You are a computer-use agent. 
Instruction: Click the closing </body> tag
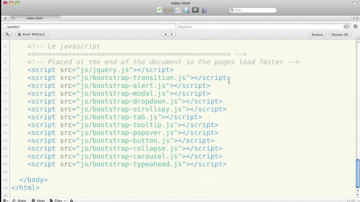33,180
